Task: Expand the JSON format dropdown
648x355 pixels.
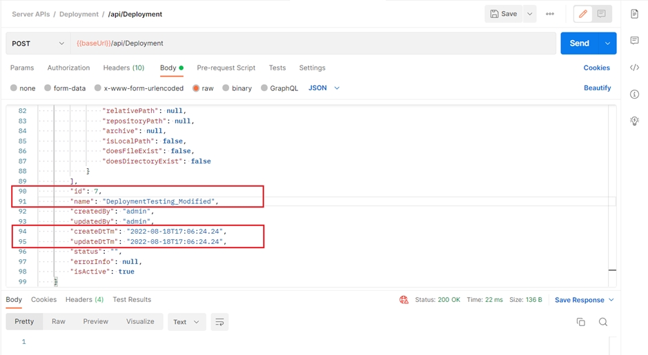Action: [x=324, y=88]
